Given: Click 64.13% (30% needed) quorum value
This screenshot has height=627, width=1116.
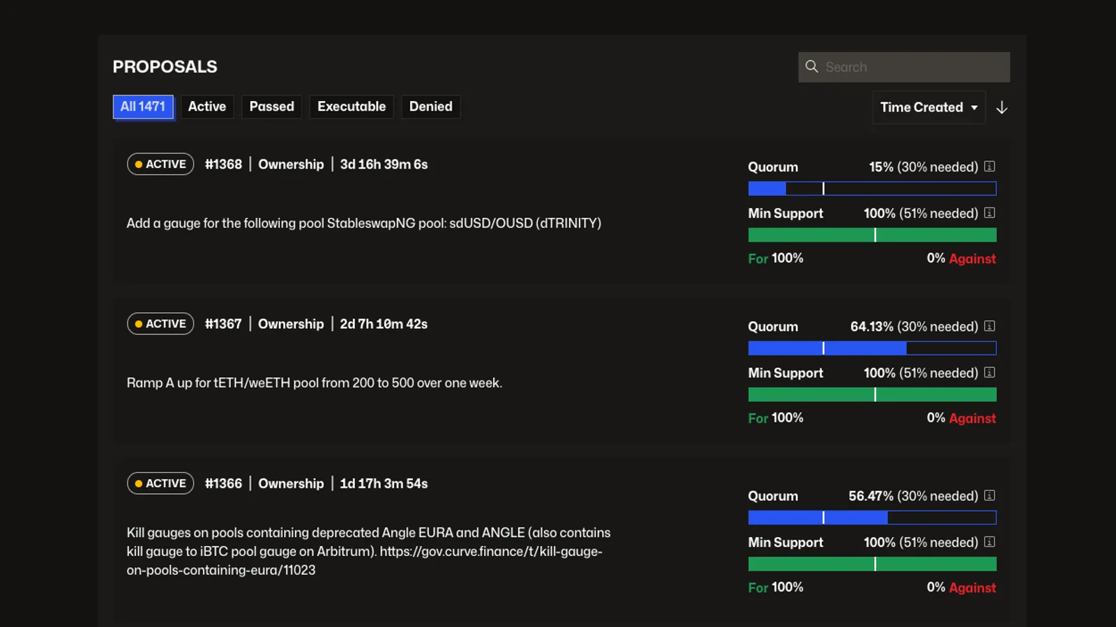Looking at the screenshot, I should (914, 327).
